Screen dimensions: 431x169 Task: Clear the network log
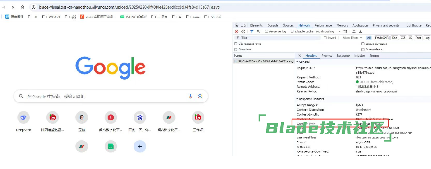click(243, 31)
